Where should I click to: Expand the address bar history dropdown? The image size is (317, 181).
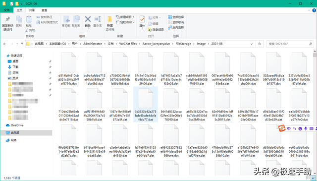[252, 44]
